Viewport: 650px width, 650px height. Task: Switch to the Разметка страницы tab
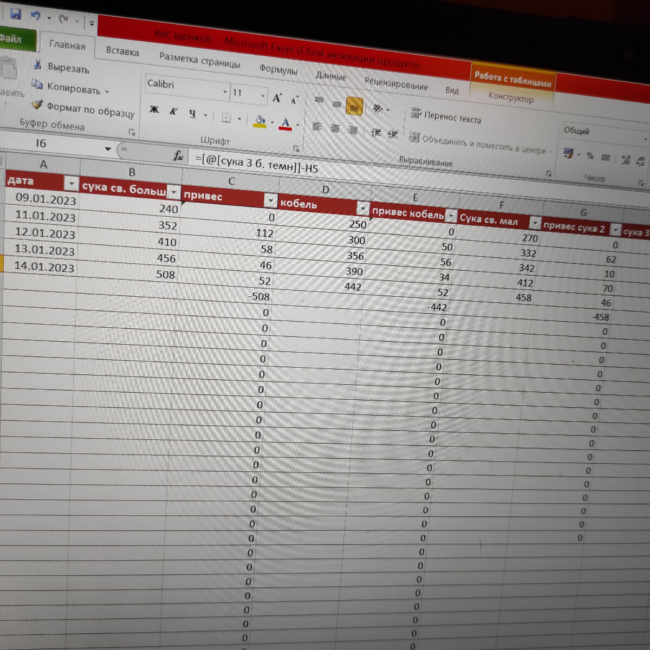click(199, 60)
